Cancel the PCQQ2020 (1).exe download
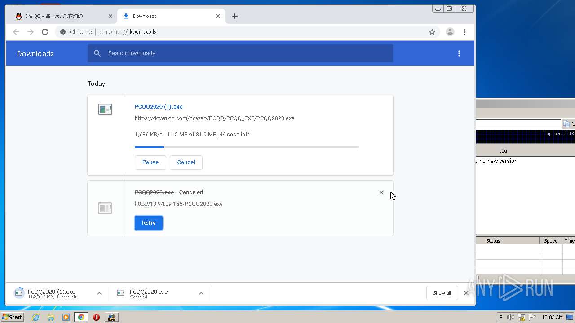 click(186, 162)
